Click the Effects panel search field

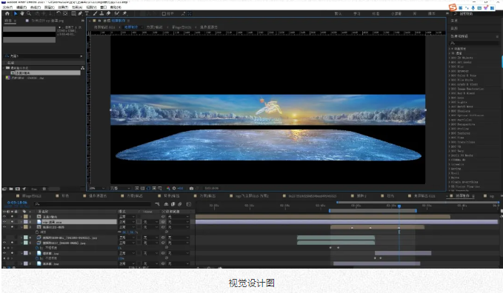(x=474, y=43)
